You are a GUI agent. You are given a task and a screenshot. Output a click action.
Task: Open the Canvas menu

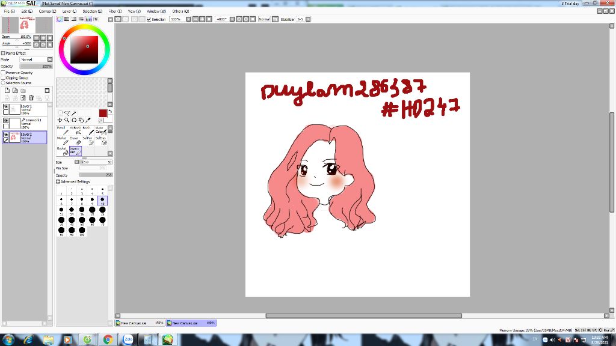tap(47, 11)
